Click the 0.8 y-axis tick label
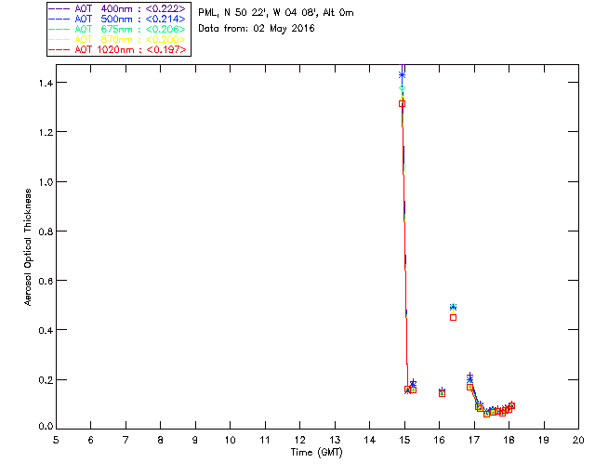The height and width of the screenshot is (476, 595). pos(46,231)
